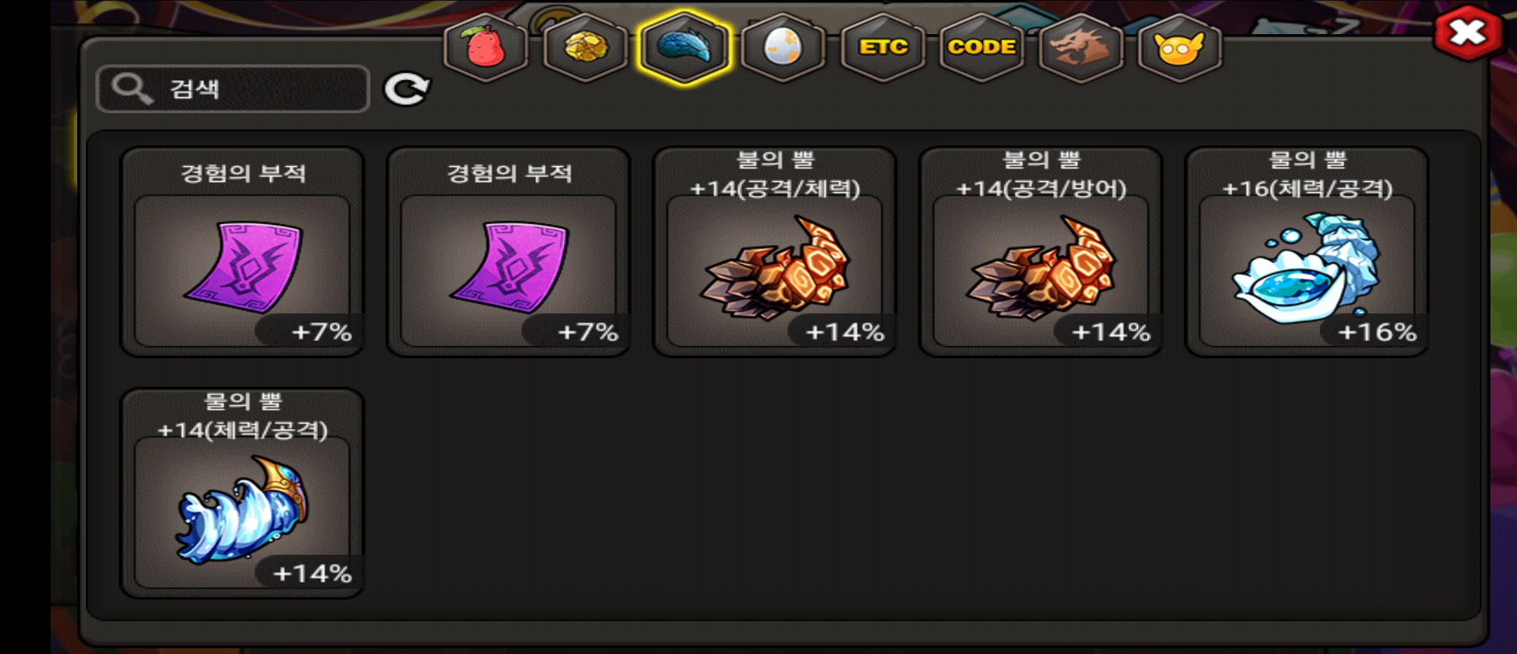Image resolution: width=1517 pixels, height=654 pixels.
Task: Focus the 검색 search field
Action: pyautogui.click(x=233, y=88)
